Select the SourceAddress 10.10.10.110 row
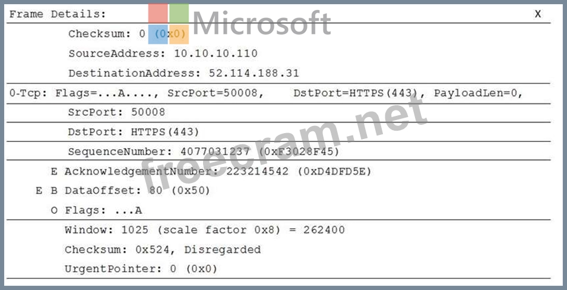 coord(163,53)
